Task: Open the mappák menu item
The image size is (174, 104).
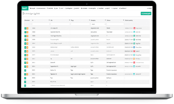Action: point(33,8)
